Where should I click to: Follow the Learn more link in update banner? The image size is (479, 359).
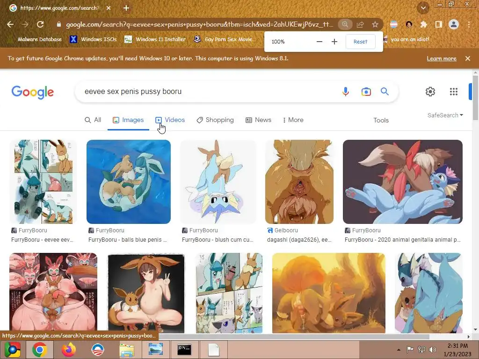coord(442,58)
